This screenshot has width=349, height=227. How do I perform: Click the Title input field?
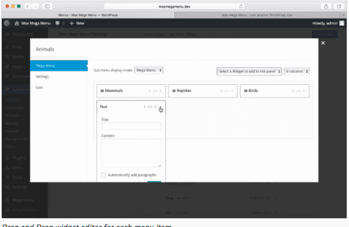pos(131,126)
